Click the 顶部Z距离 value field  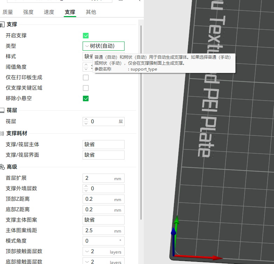(x=104, y=199)
